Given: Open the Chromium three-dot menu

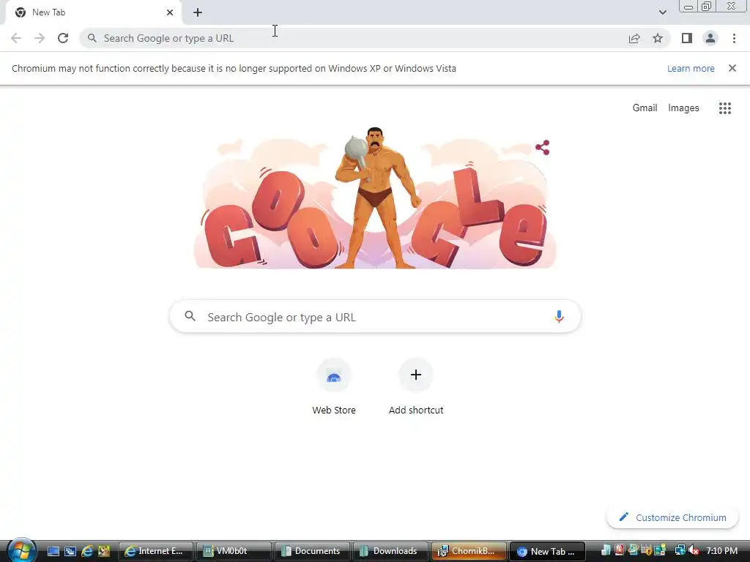Looking at the screenshot, I should [734, 38].
